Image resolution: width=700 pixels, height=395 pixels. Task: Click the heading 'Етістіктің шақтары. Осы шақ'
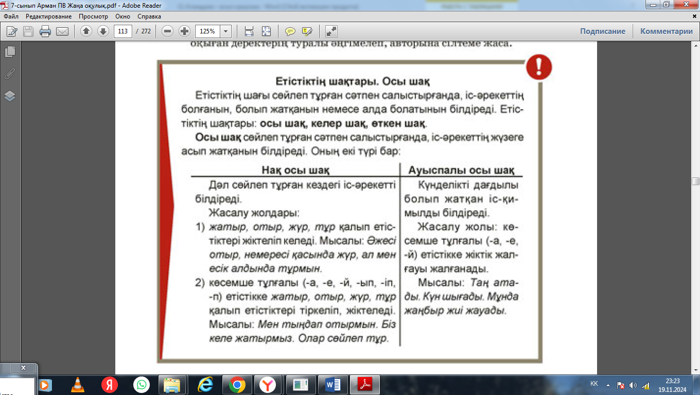(x=353, y=82)
